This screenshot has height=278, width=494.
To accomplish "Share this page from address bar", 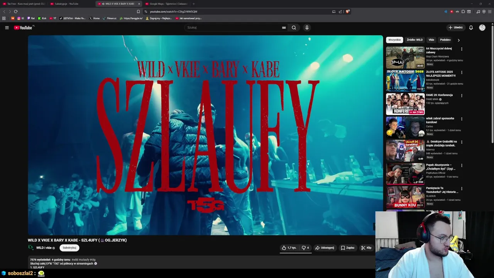I will point(340,12).
